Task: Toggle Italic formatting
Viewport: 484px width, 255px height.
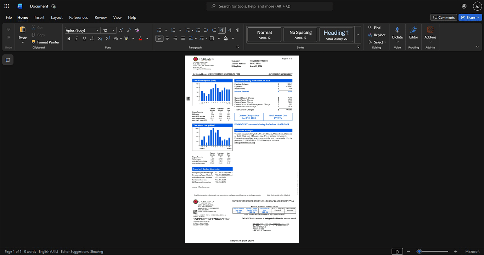Action: tap(77, 38)
